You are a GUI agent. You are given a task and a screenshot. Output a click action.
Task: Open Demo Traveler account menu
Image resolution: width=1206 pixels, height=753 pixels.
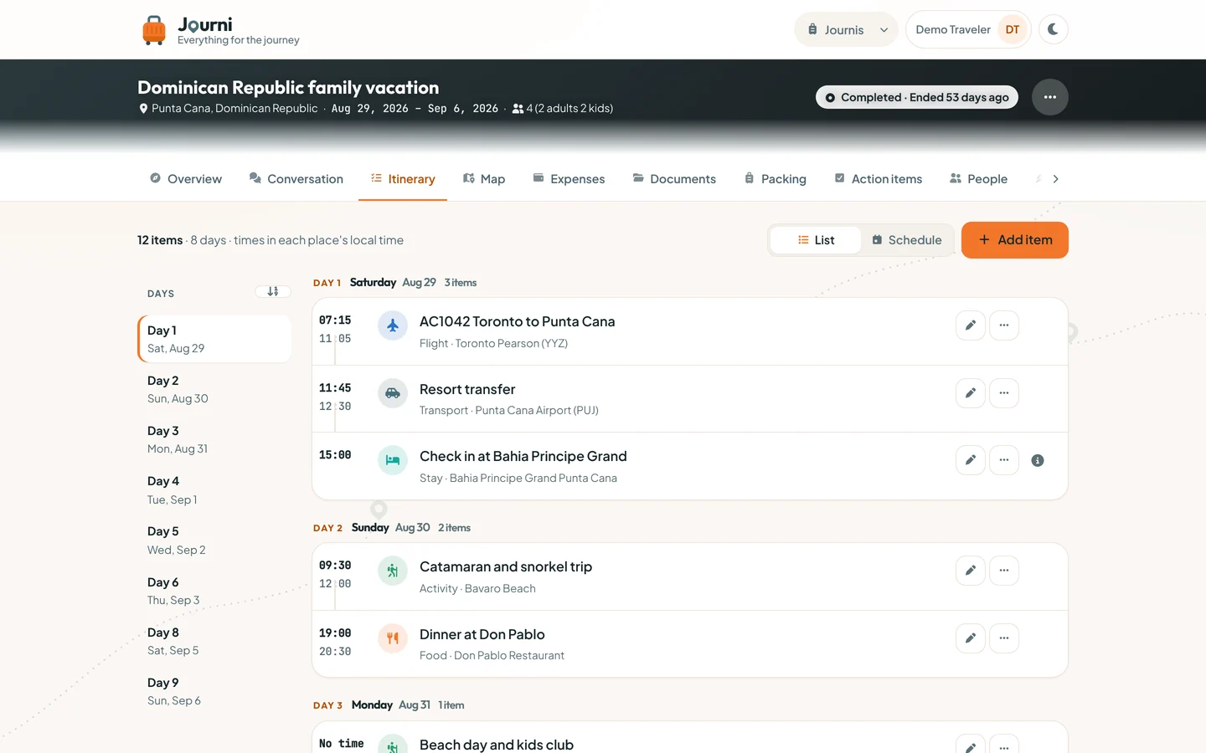[x=968, y=29]
